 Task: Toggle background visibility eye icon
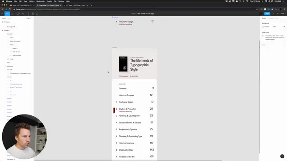point(284,27)
